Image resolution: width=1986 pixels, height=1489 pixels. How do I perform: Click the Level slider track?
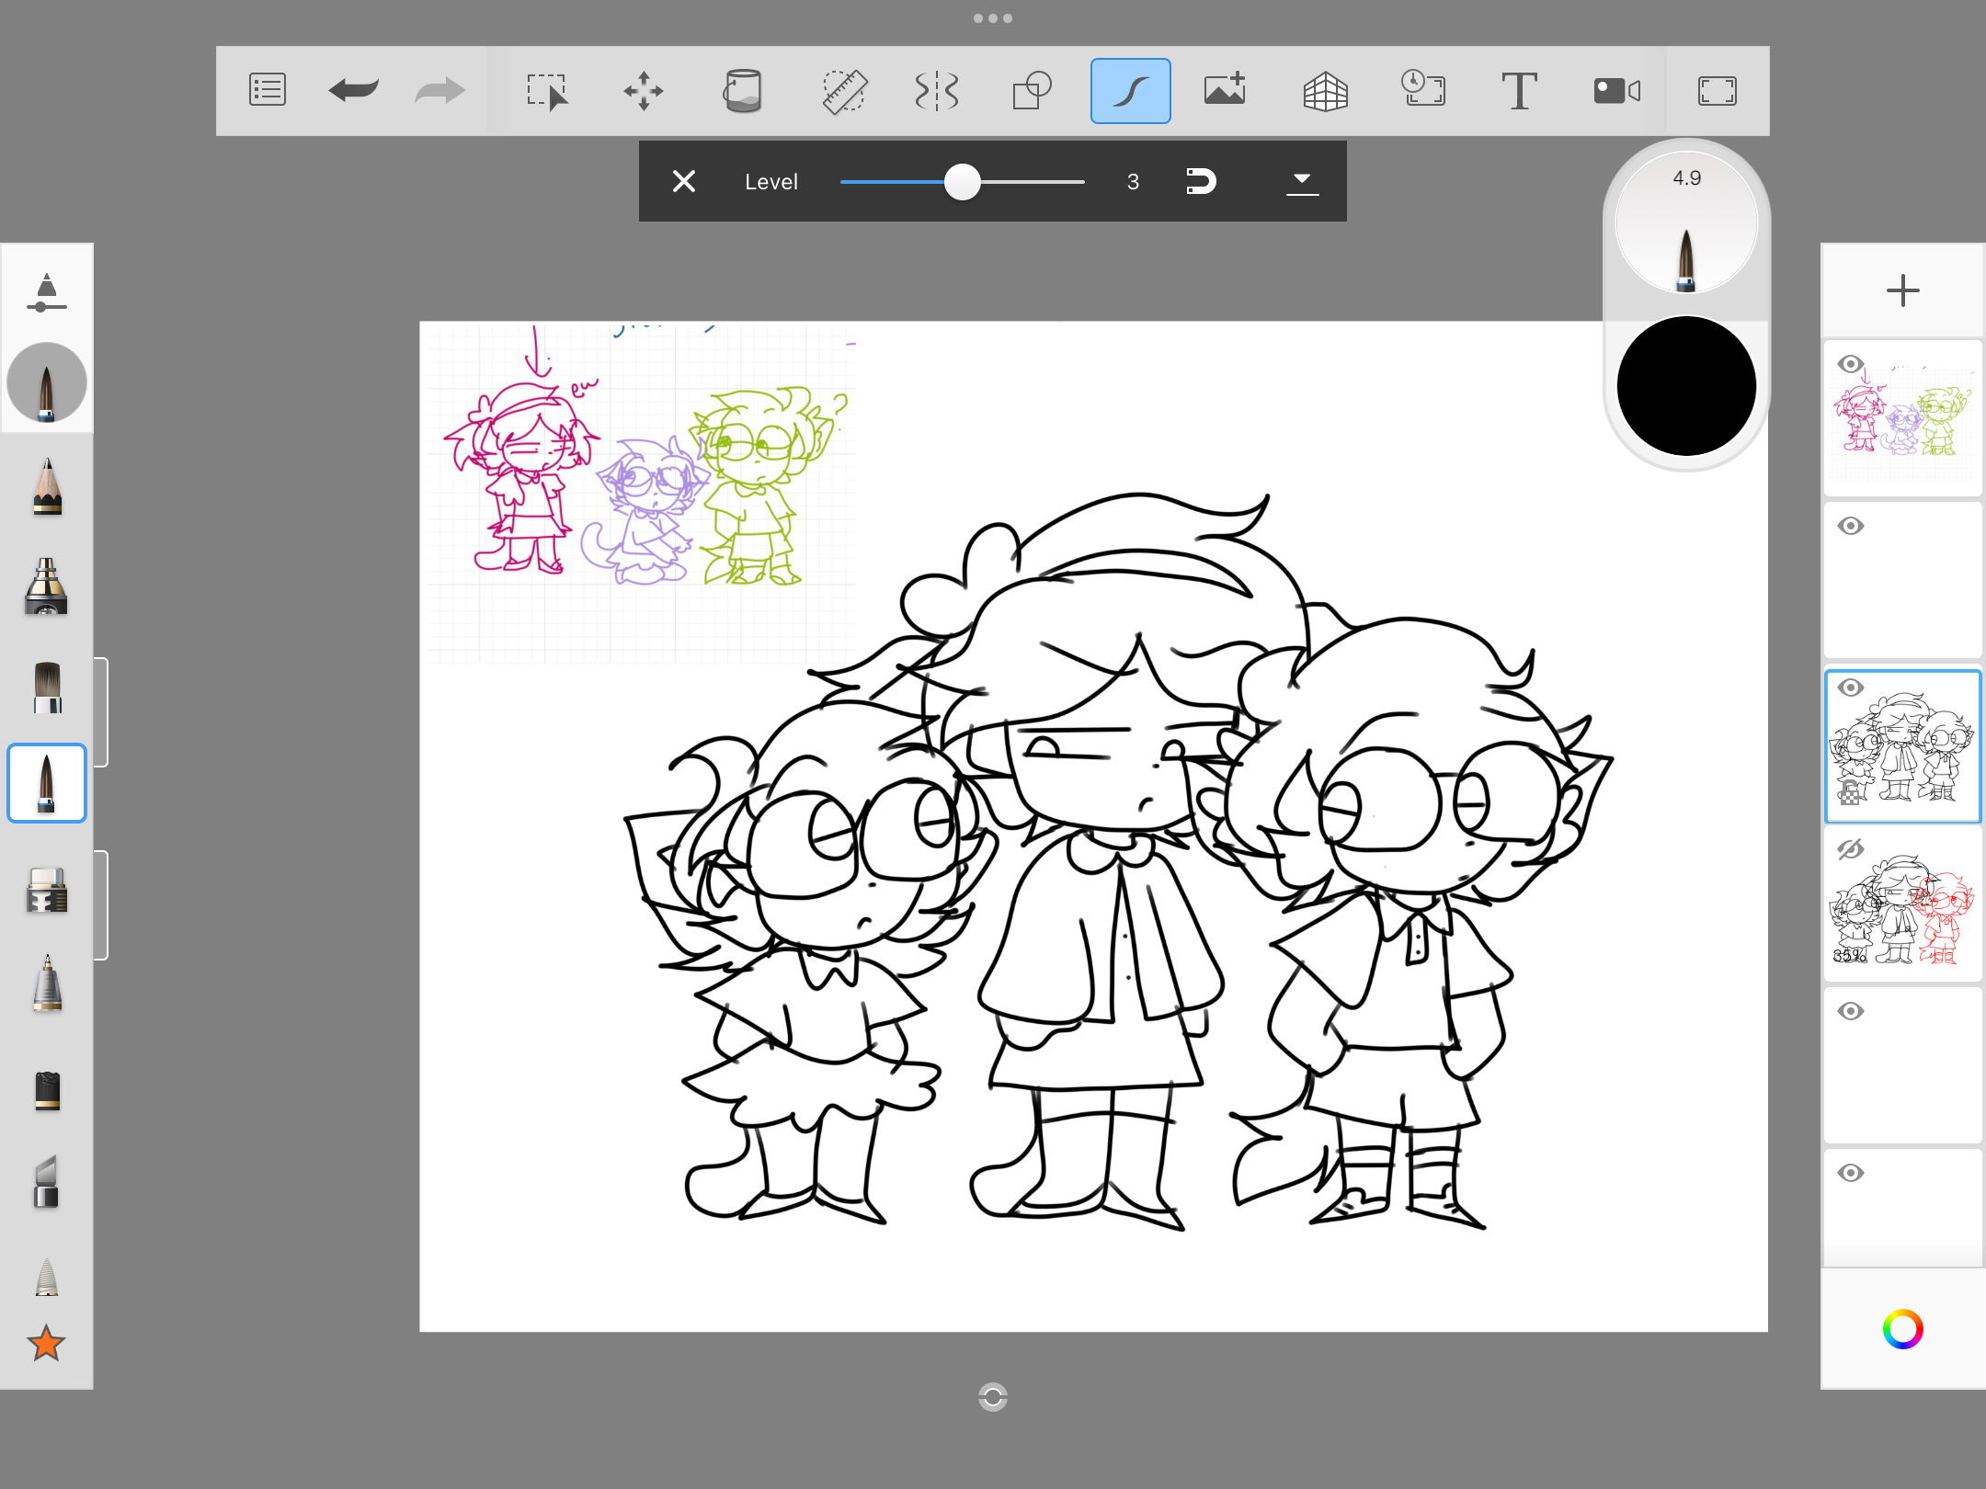(x=1030, y=182)
